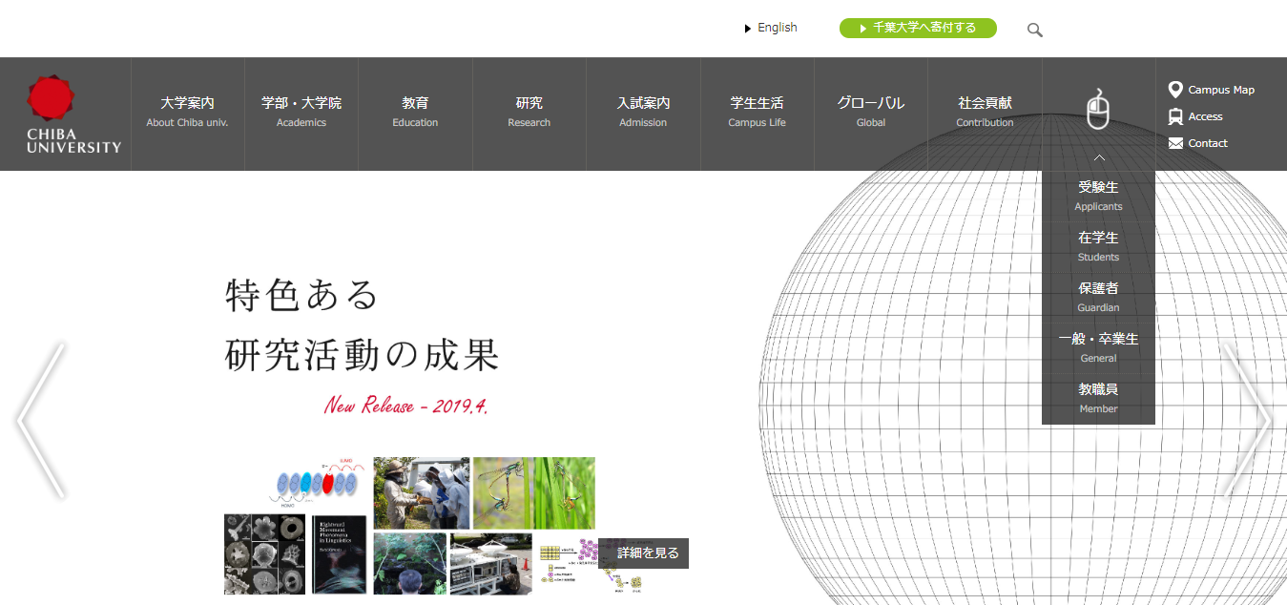Viewport: 1287px width, 605px height.
Task: Open the 学部・大学院 Academics menu
Action: pos(301,112)
